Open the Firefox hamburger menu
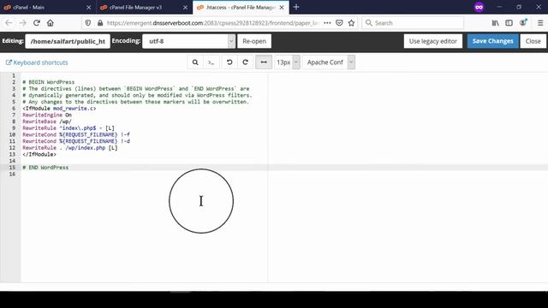 click(540, 23)
